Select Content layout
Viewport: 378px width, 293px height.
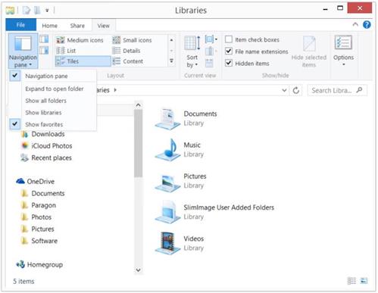pyautogui.click(x=128, y=61)
